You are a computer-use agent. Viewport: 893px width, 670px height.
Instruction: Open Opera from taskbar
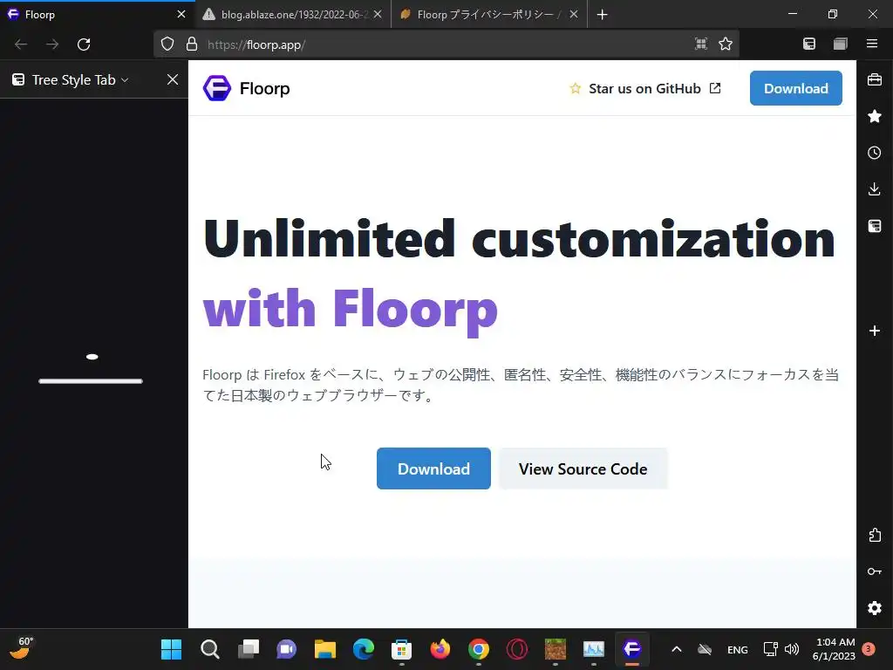(517, 649)
